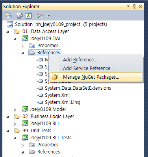Choose Add Reference... from the context menu

pos(80,60)
